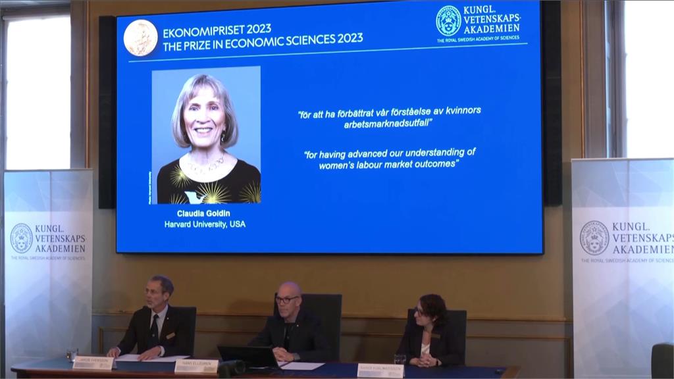The width and height of the screenshot is (674, 379).
Task: Click the gold Nobel medal on the slide
Action: [141, 38]
